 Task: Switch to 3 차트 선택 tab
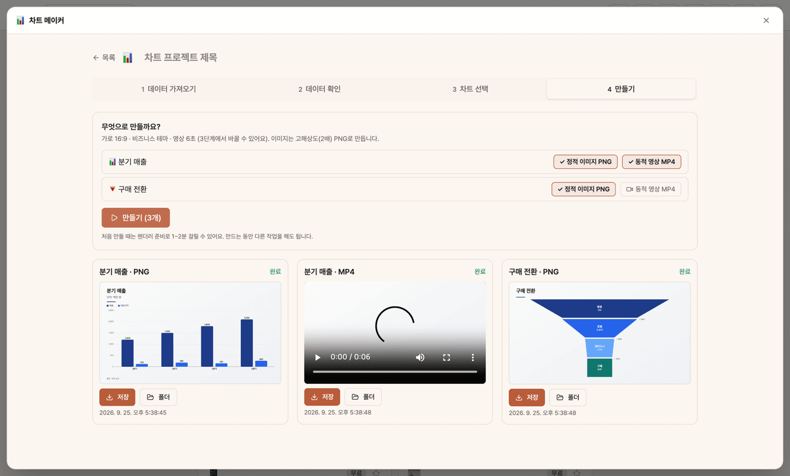(x=470, y=89)
